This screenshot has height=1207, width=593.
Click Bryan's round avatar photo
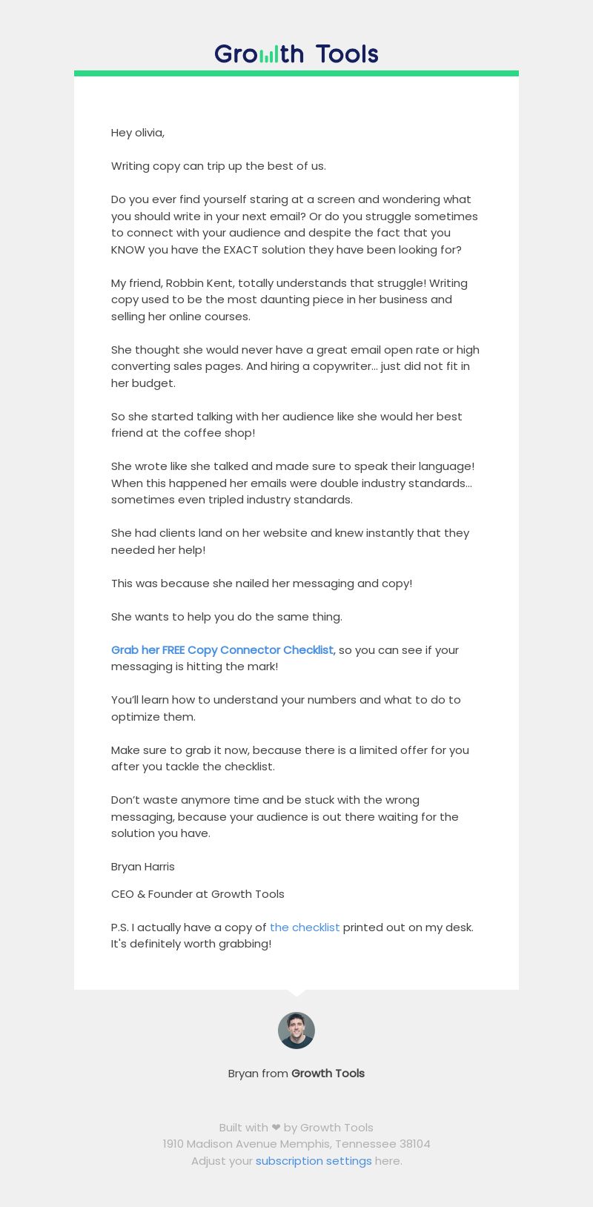[x=296, y=1031]
